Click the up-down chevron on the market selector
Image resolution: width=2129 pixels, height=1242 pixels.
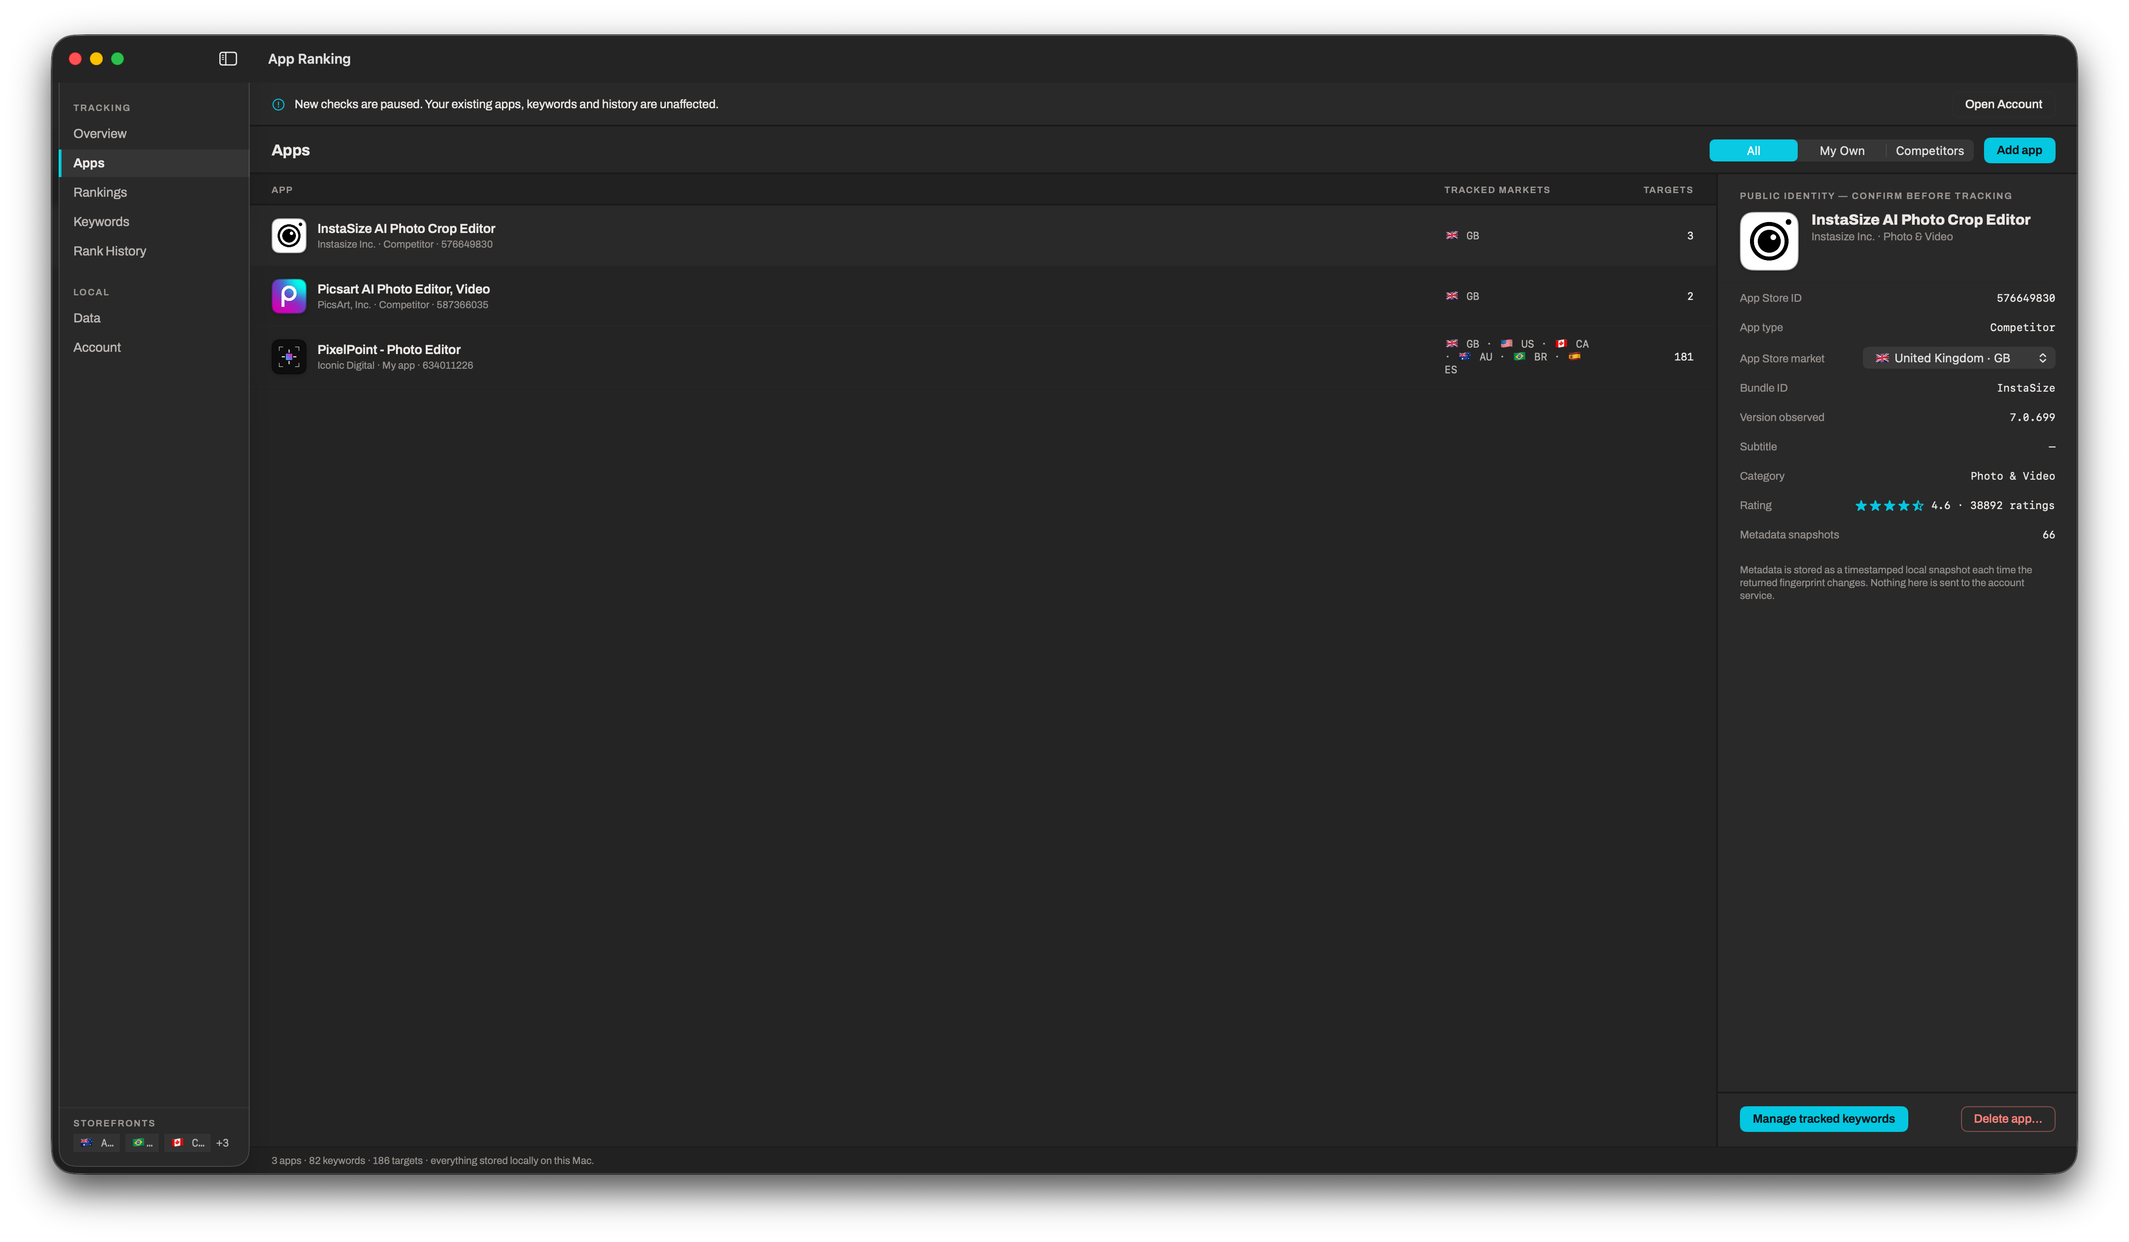[2042, 358]
